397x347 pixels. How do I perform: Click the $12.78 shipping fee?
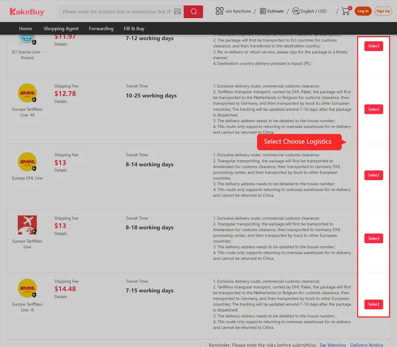tap(65, 94)
